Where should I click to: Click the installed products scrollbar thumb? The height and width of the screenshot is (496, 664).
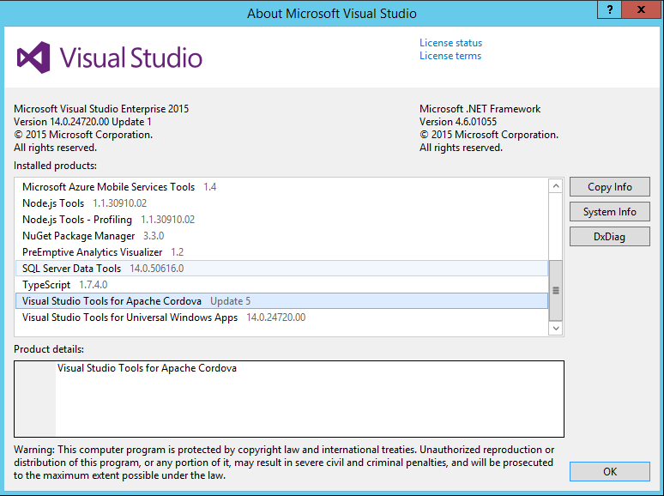[x=556, y=290]
